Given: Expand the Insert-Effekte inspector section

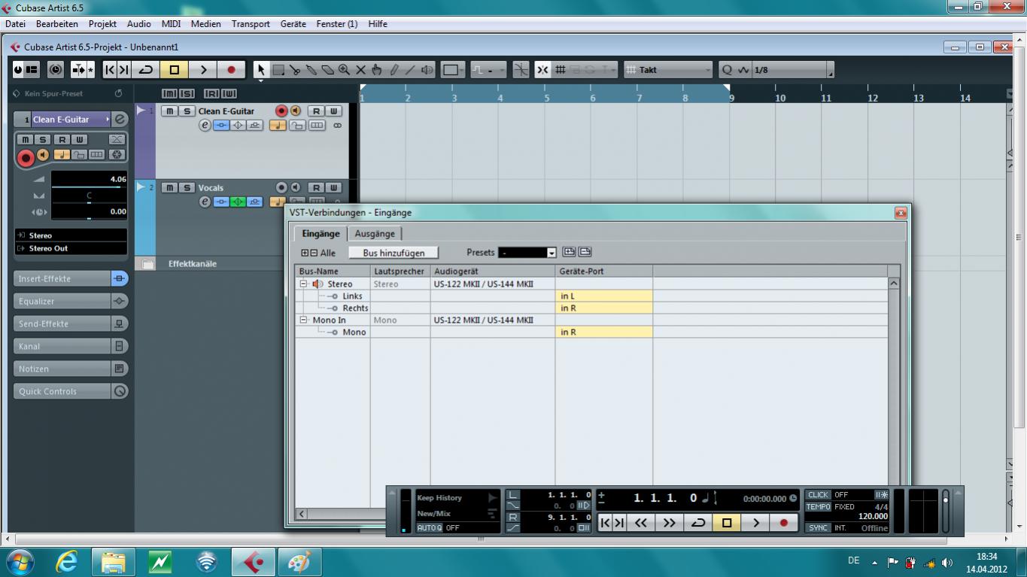Looking at the screenshot, I should (71, 278).
